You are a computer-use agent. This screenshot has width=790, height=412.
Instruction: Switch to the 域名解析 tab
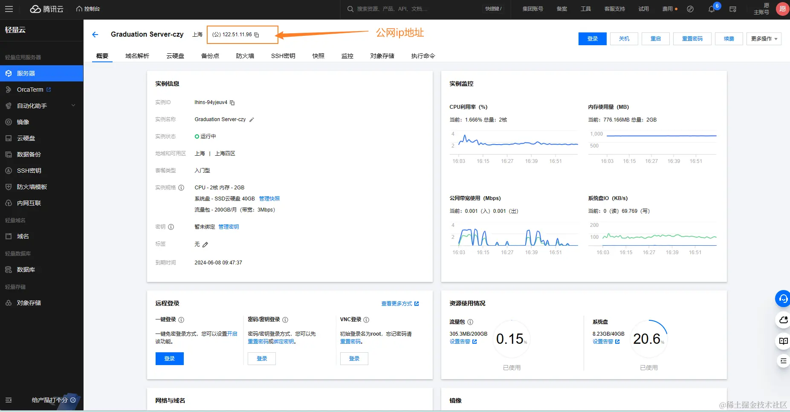point(137,56)
